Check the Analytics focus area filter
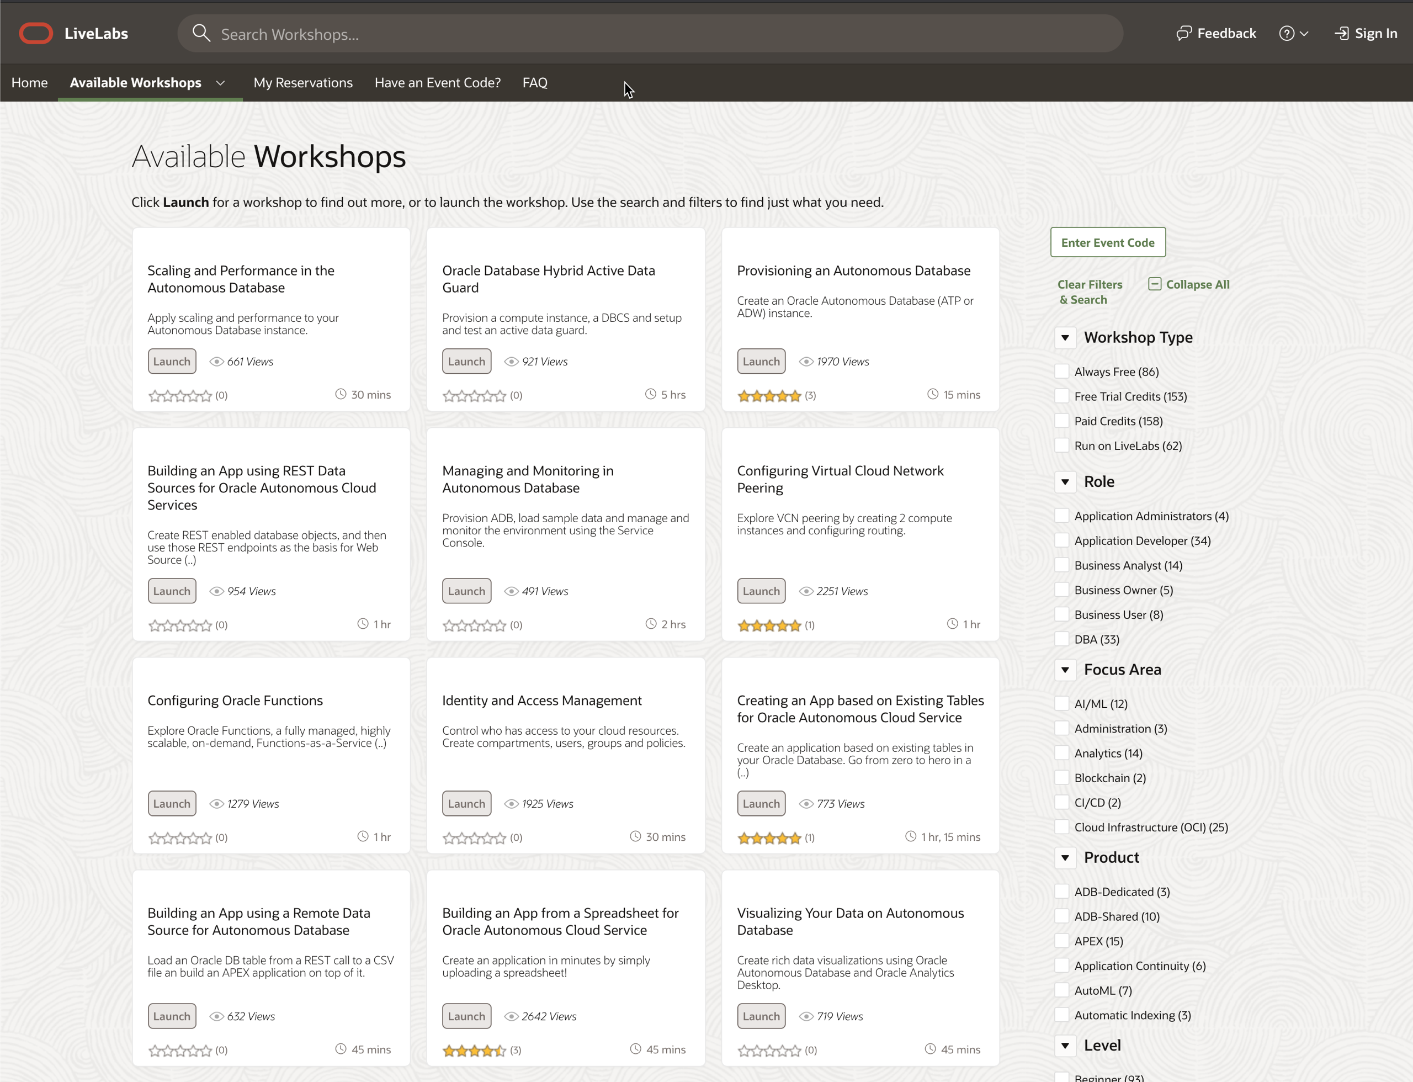This screenshot has width=1413, height=1082. (x=1062, y=753)
